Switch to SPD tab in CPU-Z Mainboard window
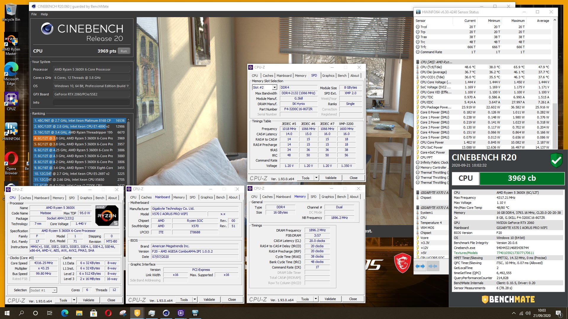This screenshot has height=319, width=568. (193, 197)
